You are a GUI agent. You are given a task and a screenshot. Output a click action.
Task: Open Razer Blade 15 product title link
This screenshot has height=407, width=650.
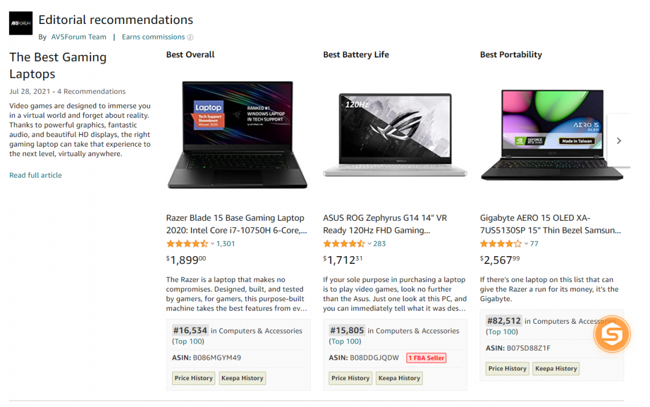pyautogui.click(x=236, y=224)
